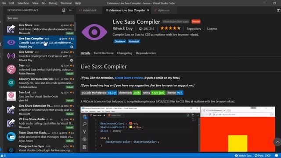
Task: Close the Extension: Live Sass Compiler tab
Action: (x=148, y=10)
